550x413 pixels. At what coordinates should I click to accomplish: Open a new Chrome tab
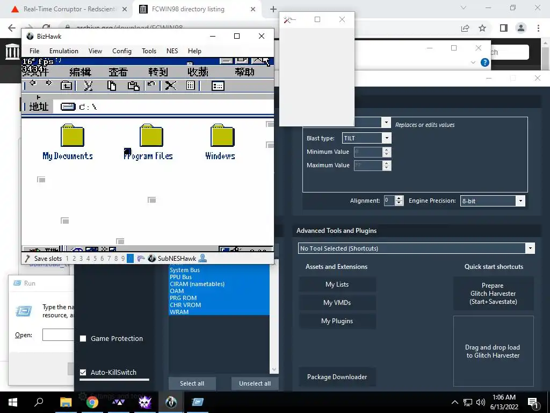pyautogui.click(x=273, y=9)
